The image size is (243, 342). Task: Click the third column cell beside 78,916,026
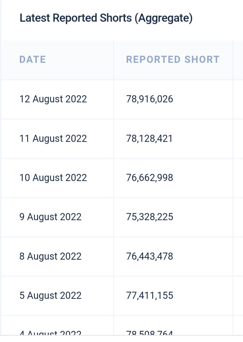click(x=238, y=100)
